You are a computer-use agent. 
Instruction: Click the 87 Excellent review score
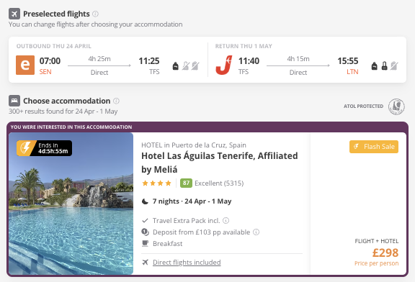[212, 183]
